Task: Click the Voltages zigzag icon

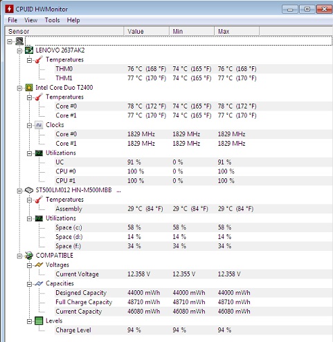Action: (x=39, y=265)
